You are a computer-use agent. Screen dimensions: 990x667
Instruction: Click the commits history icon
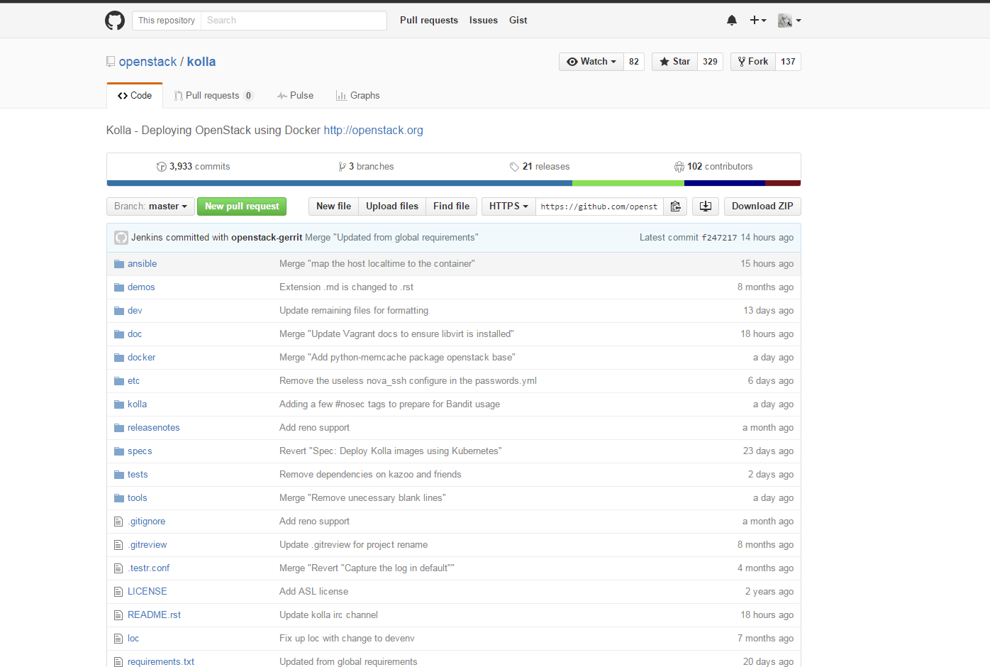(161, 167)
